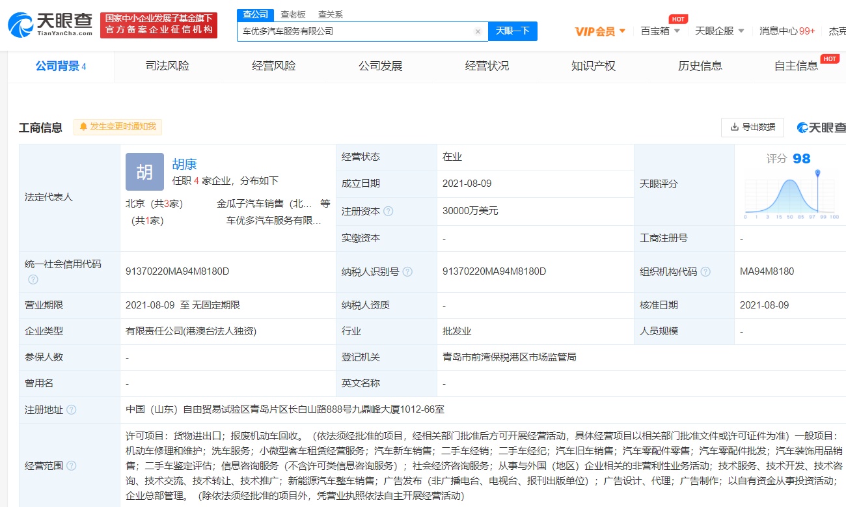Expand the 百宝箱 menu
Screen dimensions: 846x507
tap(661, 31)
